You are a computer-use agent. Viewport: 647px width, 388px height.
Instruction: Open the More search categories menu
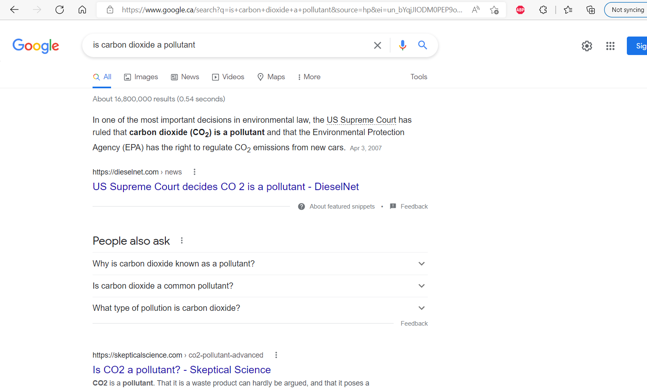coord(309,77)
